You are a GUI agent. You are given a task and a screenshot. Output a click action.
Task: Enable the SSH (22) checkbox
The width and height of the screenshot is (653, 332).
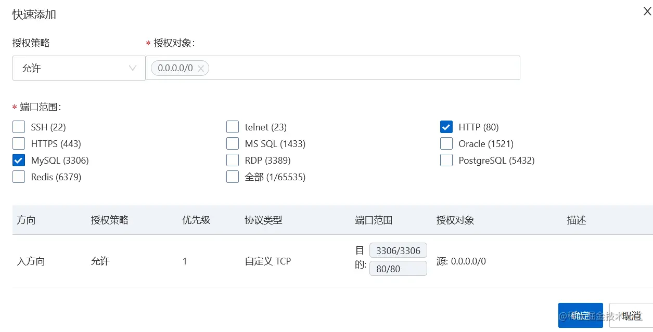(19, 127)
